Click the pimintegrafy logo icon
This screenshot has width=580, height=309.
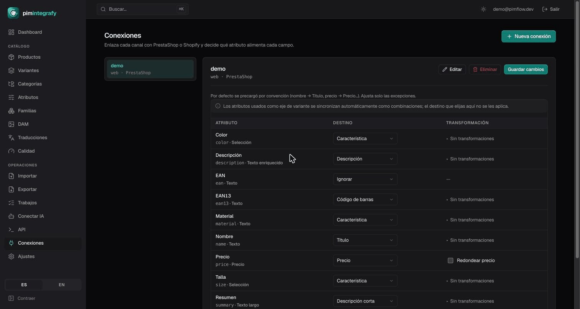13,13
